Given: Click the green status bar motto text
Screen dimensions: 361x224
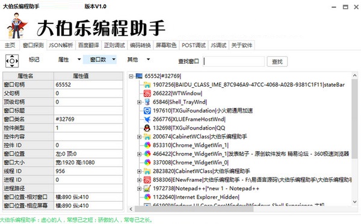Looking at the screenshot, I should 76,220.
